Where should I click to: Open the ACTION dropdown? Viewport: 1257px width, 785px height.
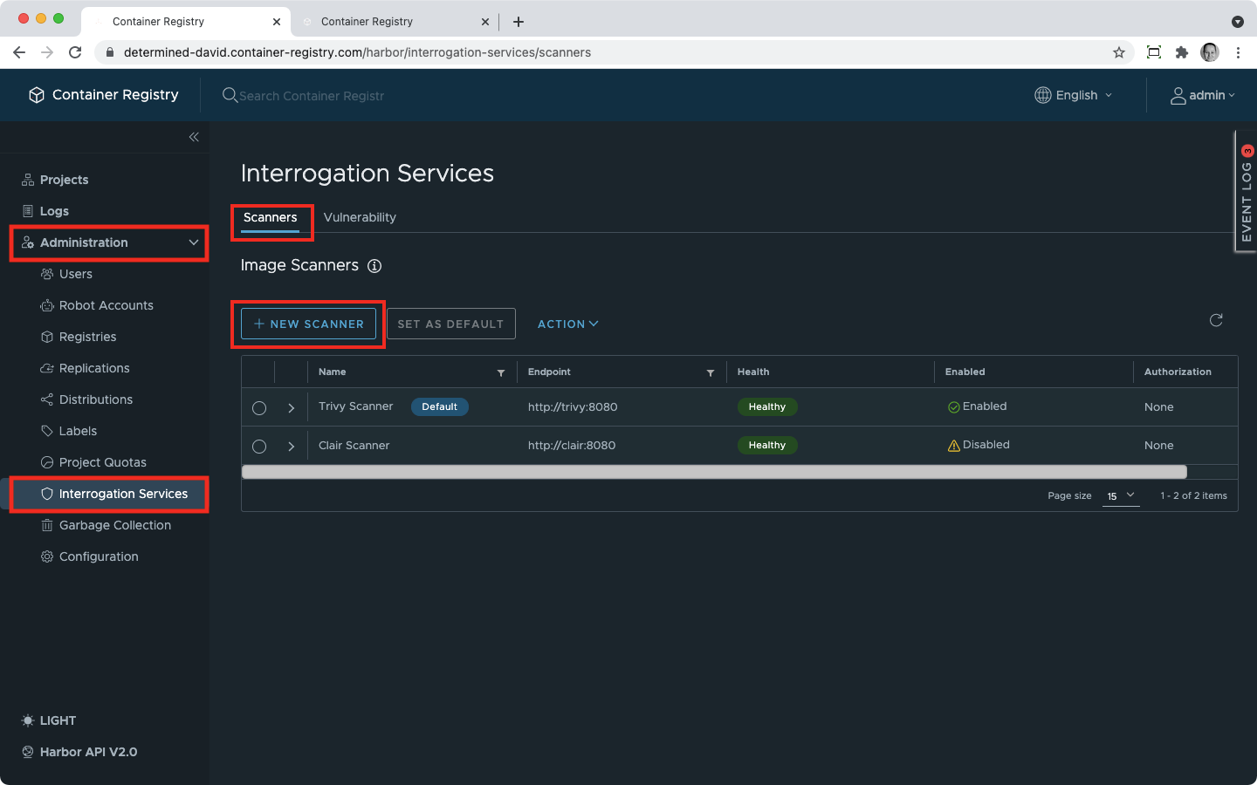click(568, 324)
